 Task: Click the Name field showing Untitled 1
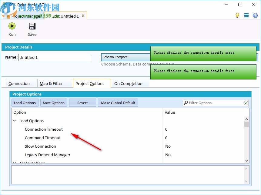[55, 57]
